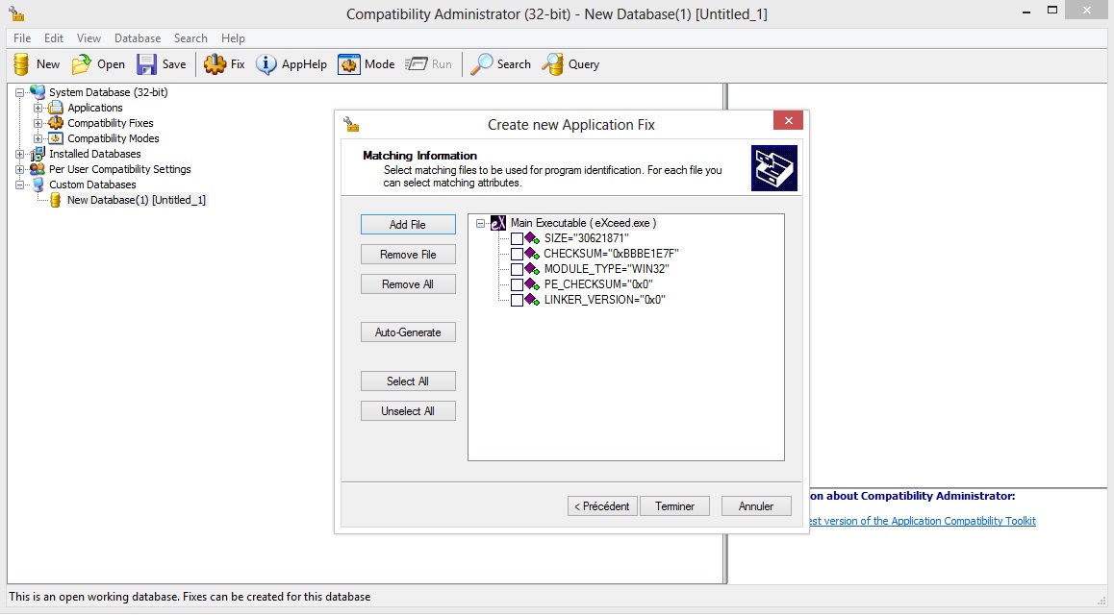Select the Custom Databases icon
1114x615 pixels.
[37, 184]
